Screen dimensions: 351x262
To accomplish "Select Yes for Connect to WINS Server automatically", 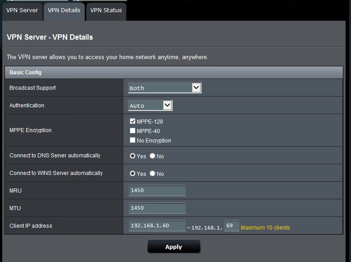I will pos(132,174).
